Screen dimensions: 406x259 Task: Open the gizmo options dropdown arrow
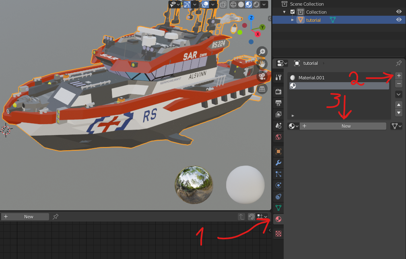pos(195,4)
